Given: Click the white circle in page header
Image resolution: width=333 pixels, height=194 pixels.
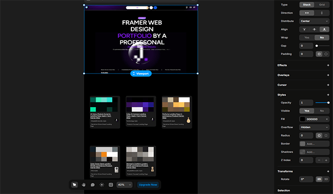Looking at the screenshot, I should [x=151, y=8].
